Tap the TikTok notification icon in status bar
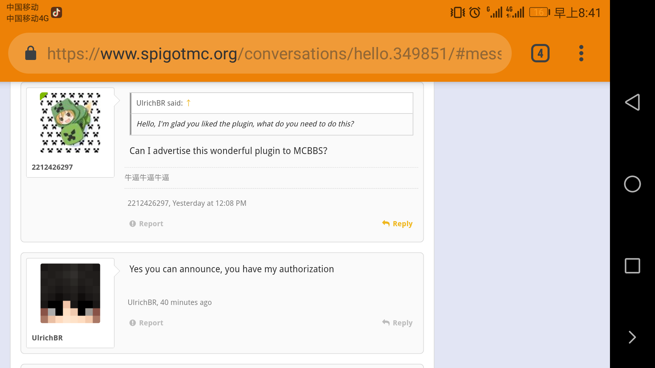Viewport: 655px width, 368px height. pyautogui.click(x=57, y=13)
